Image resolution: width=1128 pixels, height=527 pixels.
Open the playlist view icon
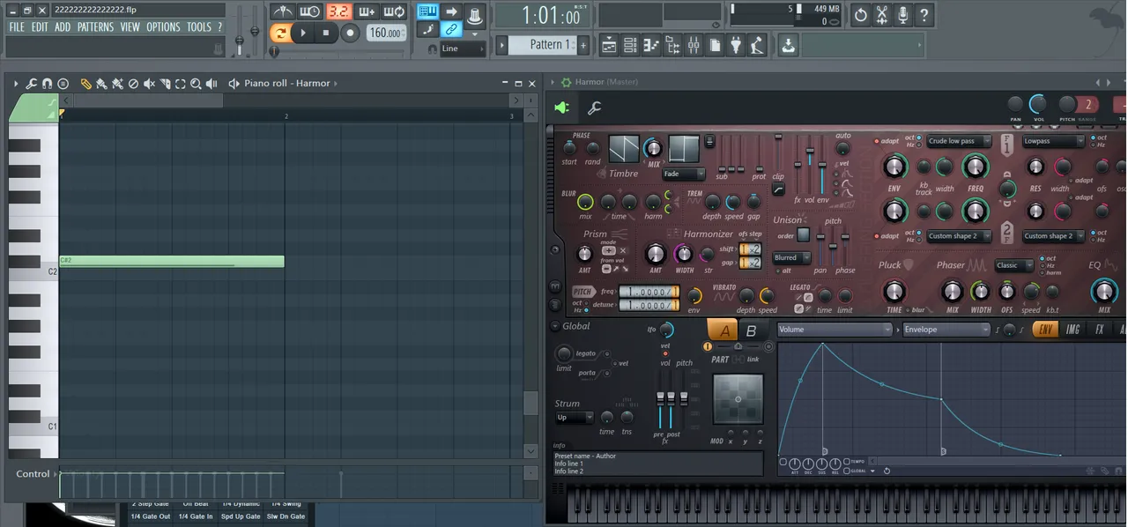coord(608,45)
